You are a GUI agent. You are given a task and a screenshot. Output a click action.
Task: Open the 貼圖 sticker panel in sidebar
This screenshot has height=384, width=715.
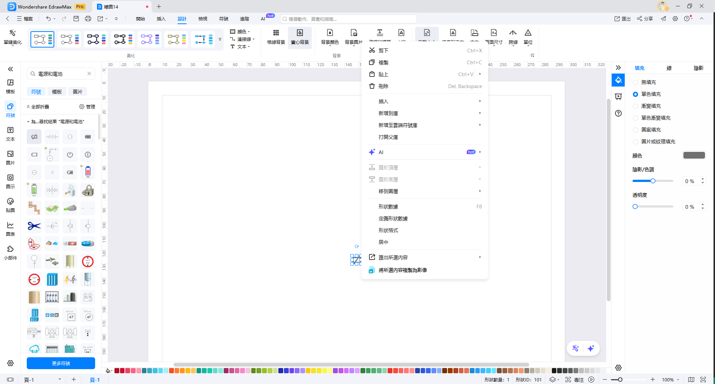tap(10, 205)
